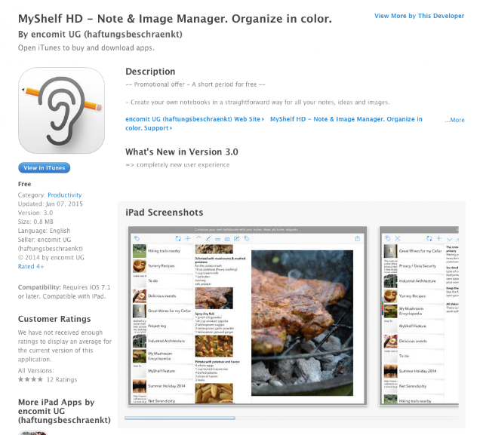Click the 'Size: 0.8 MB' text
Viewport: 483px width, 435px height.
[35, 222]
